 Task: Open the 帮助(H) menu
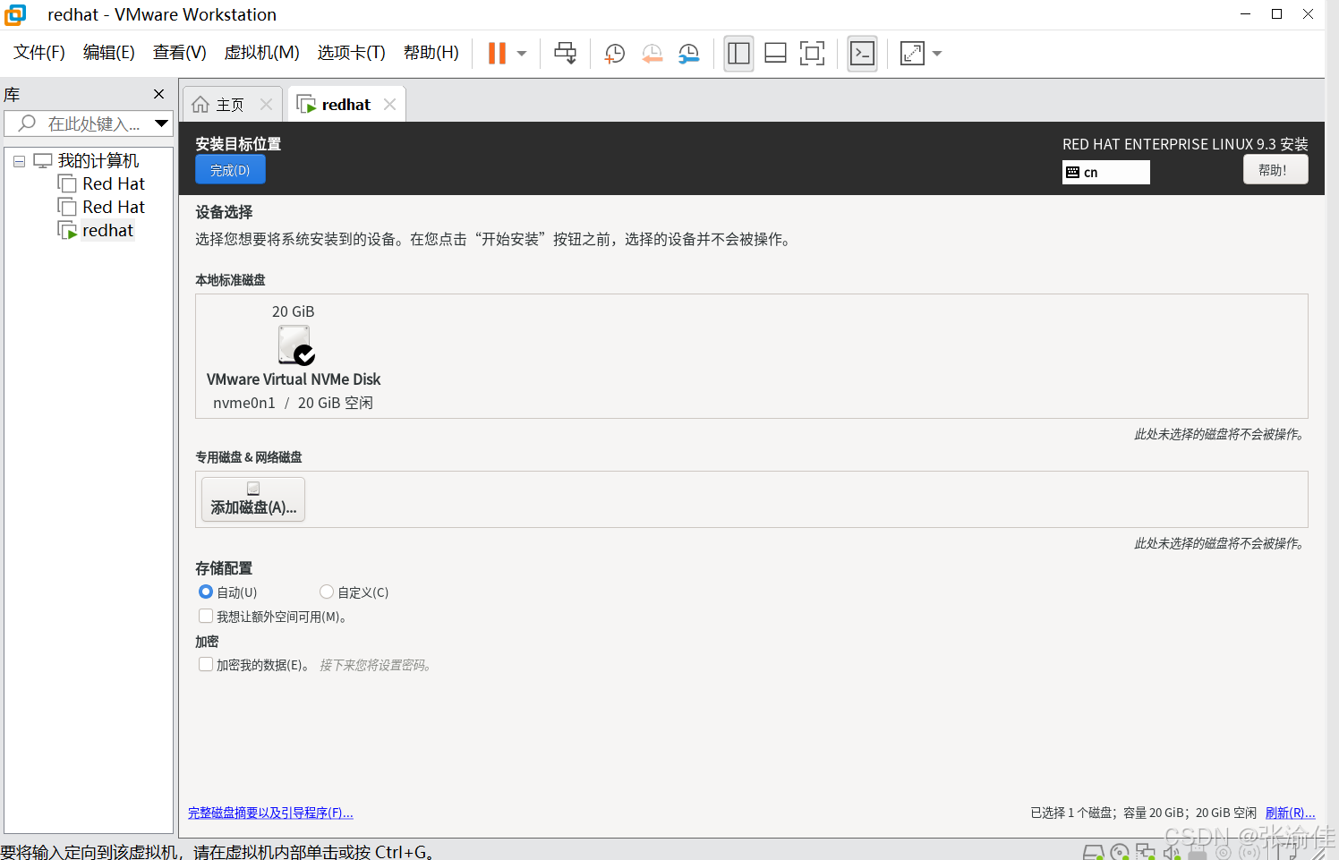(431, 53)
